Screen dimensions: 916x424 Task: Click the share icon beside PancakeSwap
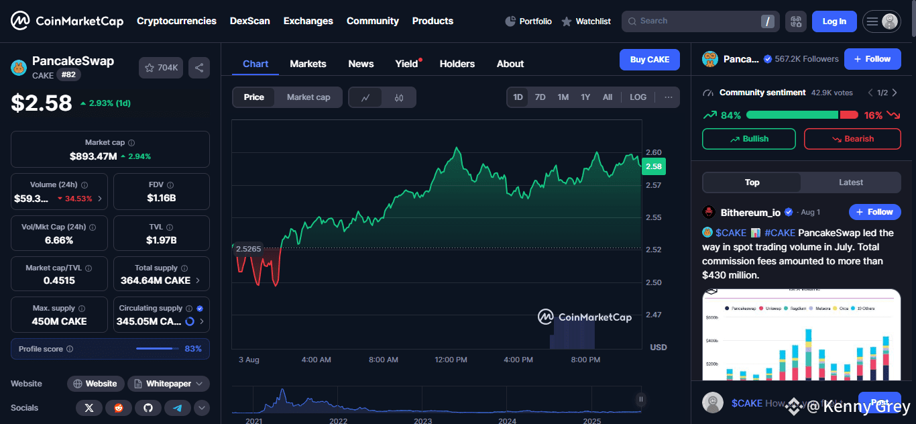click(x=199, y=68)
